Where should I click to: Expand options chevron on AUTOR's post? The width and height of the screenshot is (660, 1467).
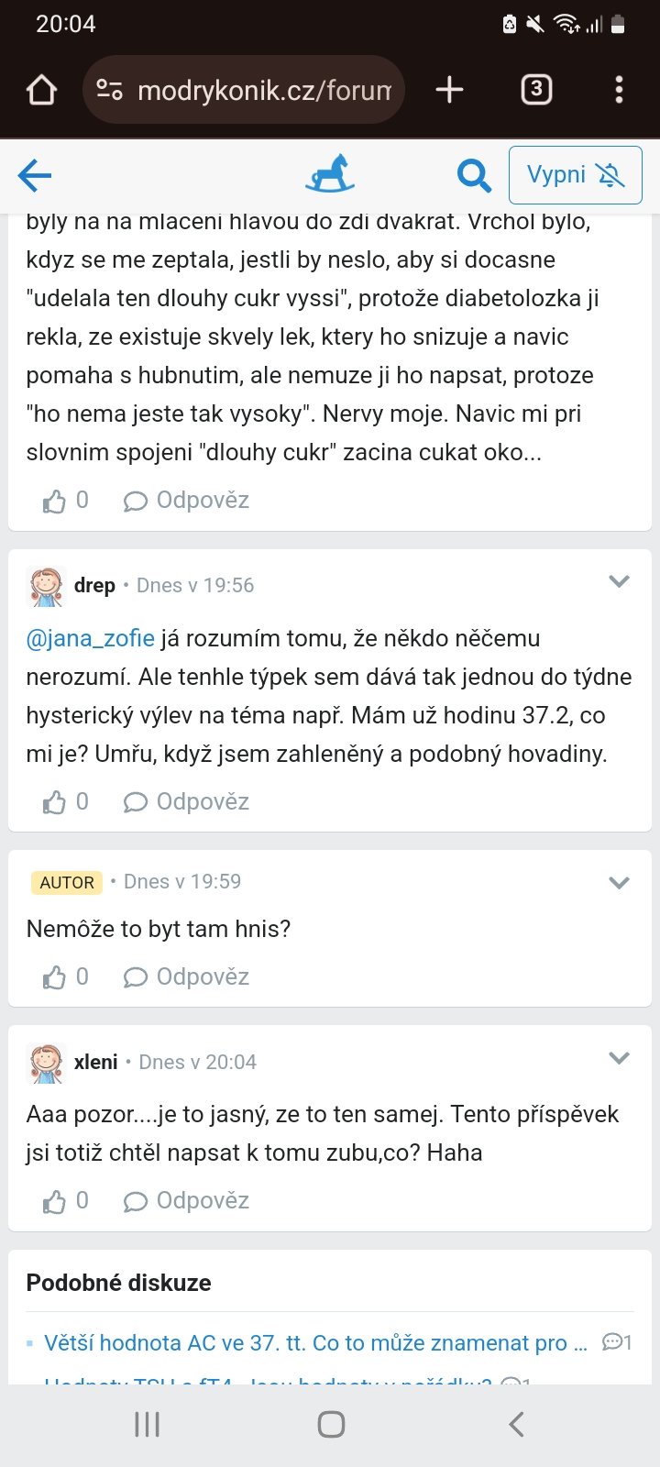point(620,882)
